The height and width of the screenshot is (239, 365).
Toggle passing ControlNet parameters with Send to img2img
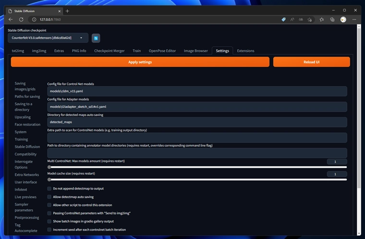coord(49,213)
